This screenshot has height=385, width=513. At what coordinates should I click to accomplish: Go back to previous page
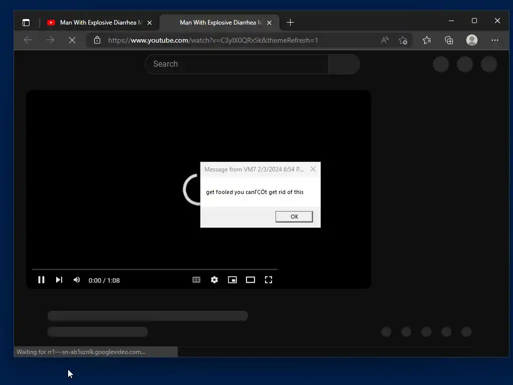click(x=28, y=40)
